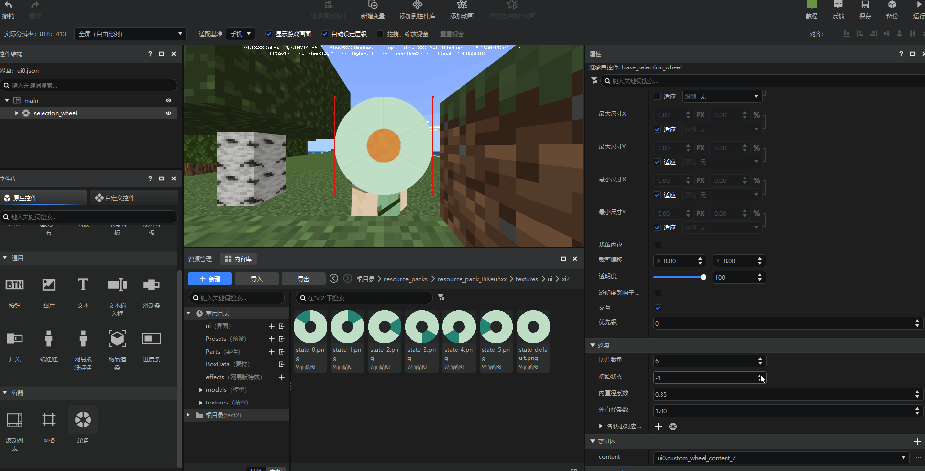Click the filter icon beside content library search

coord(440,297)
